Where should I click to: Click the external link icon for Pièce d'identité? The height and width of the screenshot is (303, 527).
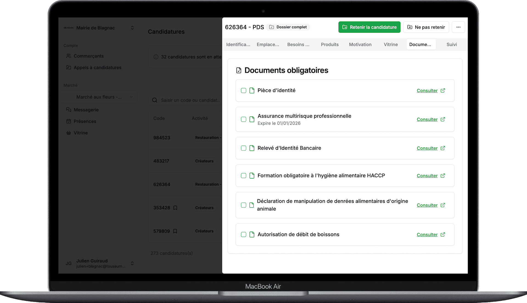click(443, 90)
